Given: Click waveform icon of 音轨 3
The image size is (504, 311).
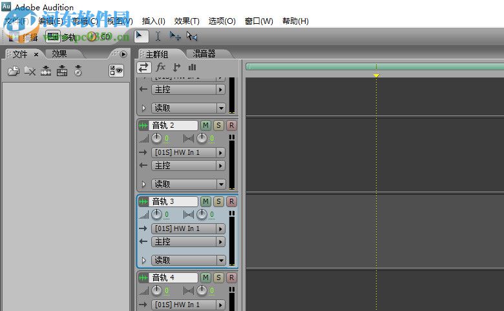Looking at the screenshot, I should (x=143, y=201).
